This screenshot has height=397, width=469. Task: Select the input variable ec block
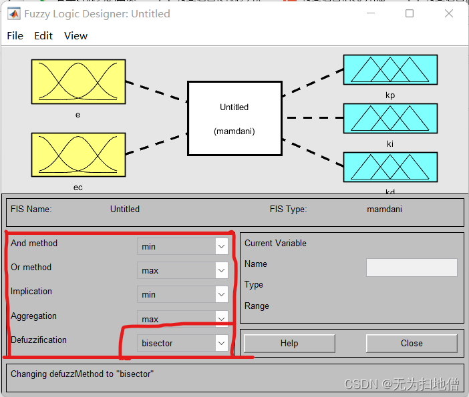(x=78, y=155)
